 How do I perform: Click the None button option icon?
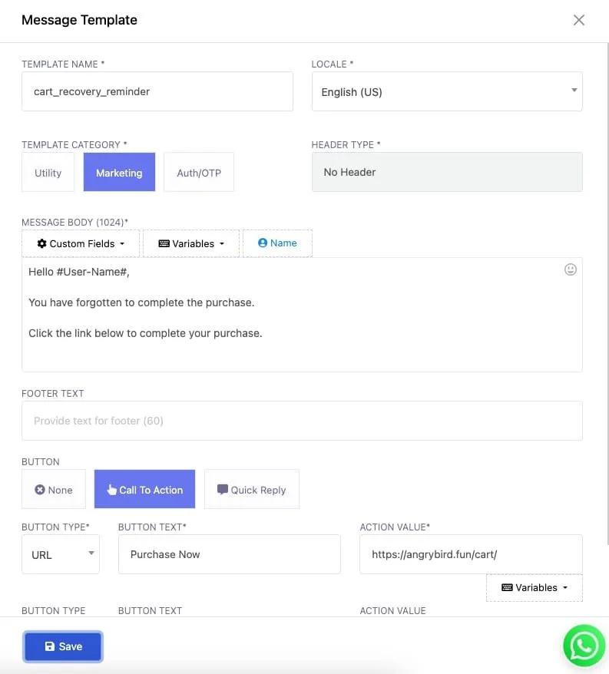(x=40, y=490)
